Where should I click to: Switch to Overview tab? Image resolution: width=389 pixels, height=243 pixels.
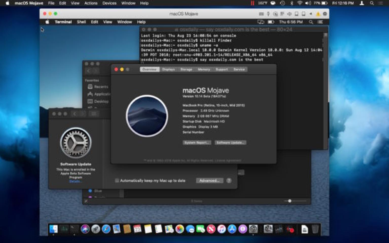[150, 69]
